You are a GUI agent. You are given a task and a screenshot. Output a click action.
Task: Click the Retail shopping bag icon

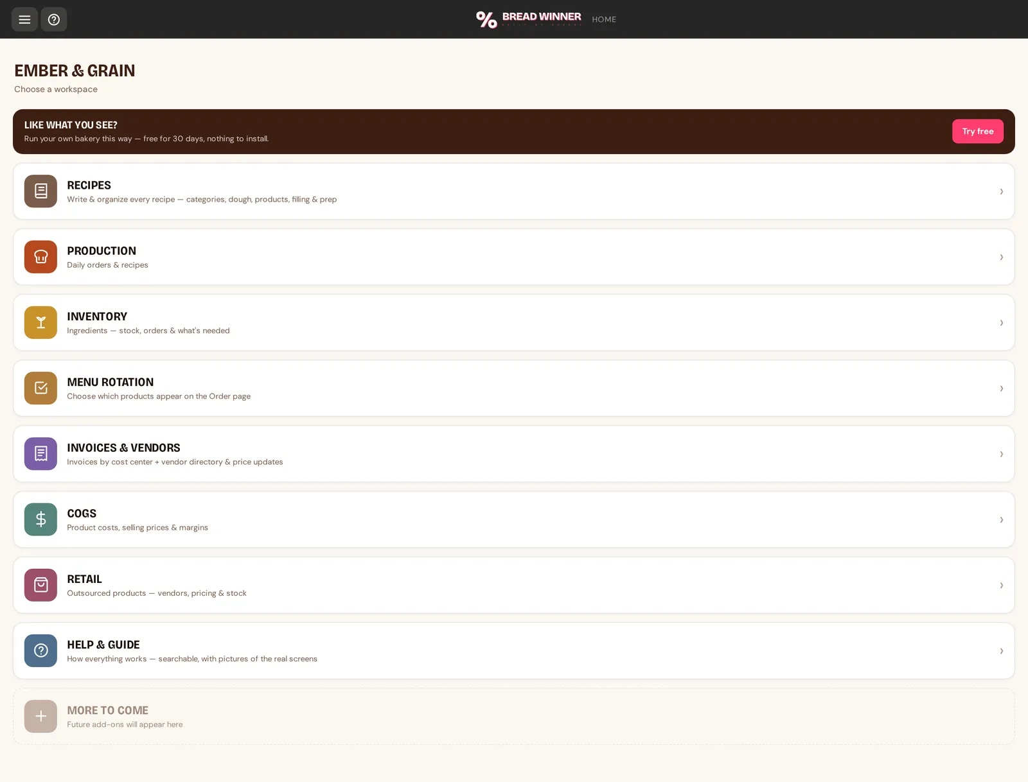[x=40, y=585]
